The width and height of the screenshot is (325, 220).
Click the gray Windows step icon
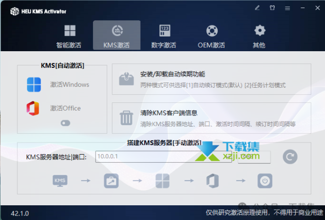162,180
